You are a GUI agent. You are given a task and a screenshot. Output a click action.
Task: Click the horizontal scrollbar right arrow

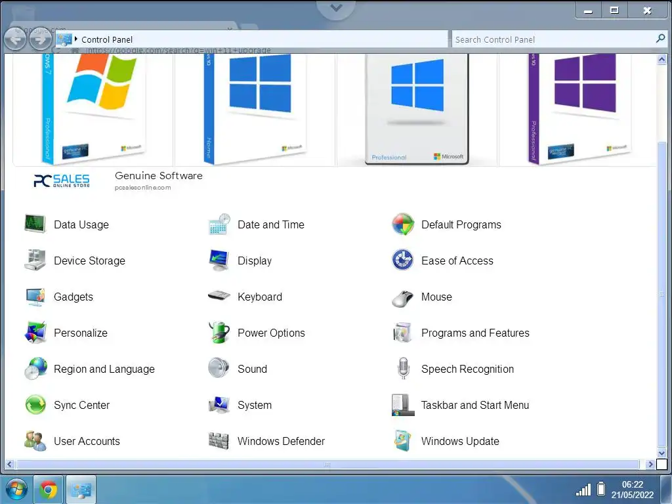pyautogui.click(x=650, y=464)
